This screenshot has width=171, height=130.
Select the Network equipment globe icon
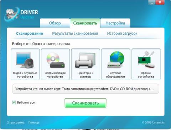coord(116,60)
